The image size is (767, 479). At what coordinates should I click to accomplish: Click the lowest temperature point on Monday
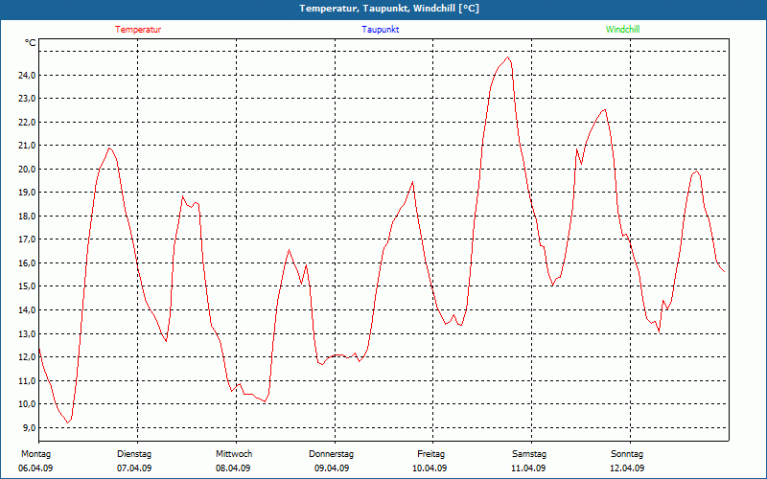tap(68, 422)
